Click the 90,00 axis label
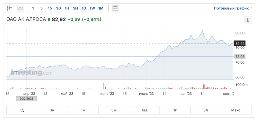 pyautogui.click(x=240, y=33)
